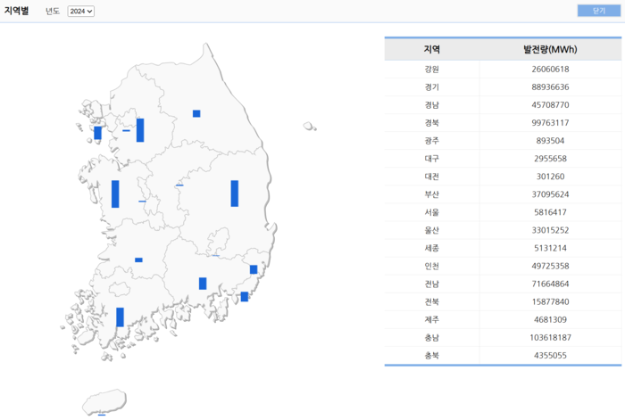Click the 경남 region row label
625x420 pixels.
pyautogui.click(x=431, y=105)
